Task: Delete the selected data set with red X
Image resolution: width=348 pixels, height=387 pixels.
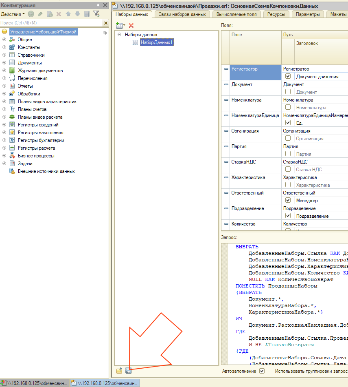Action: pos(131,25)
